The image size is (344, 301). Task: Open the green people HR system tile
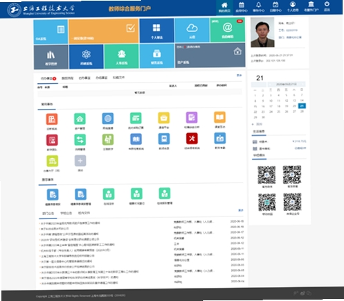pyautogui.click(x=121, y=56)
